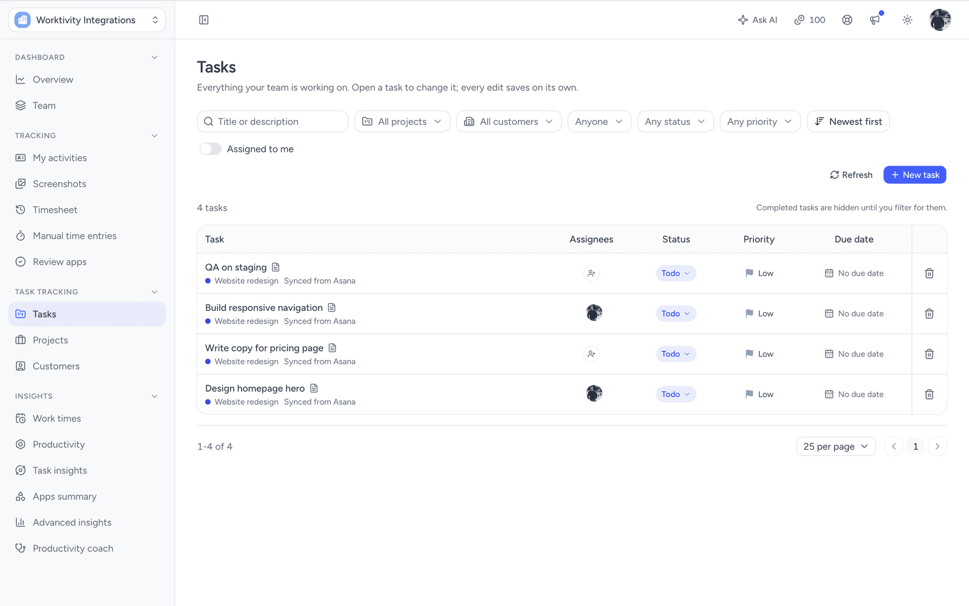Open announcements megaphone icon

(875, 20)
